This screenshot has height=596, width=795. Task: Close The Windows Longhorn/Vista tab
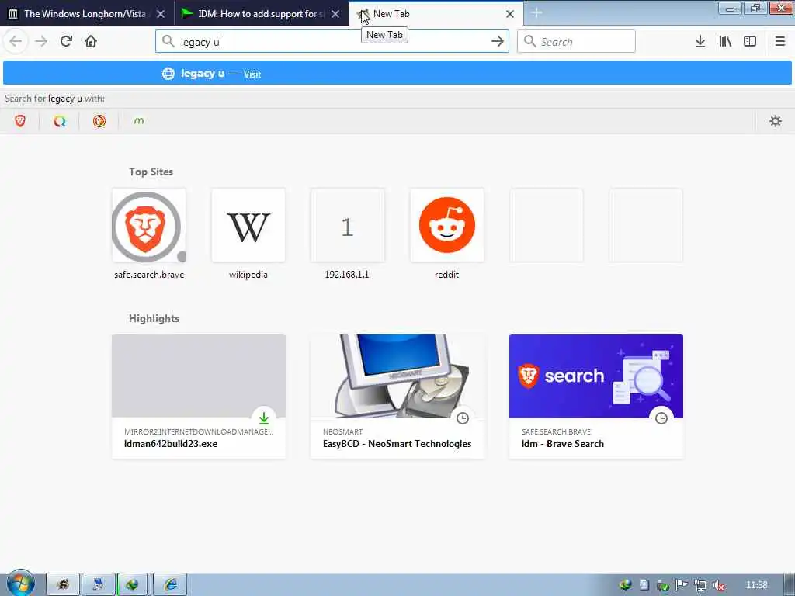pyautogui.click(x=161, y=14)
